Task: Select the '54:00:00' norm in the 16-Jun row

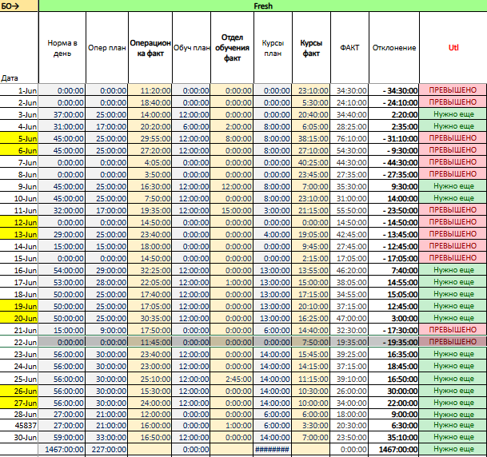Action: click(x=62, y=270)
